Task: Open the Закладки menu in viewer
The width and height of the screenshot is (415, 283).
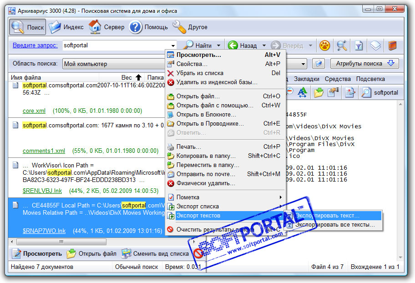Action: point(306,79)
